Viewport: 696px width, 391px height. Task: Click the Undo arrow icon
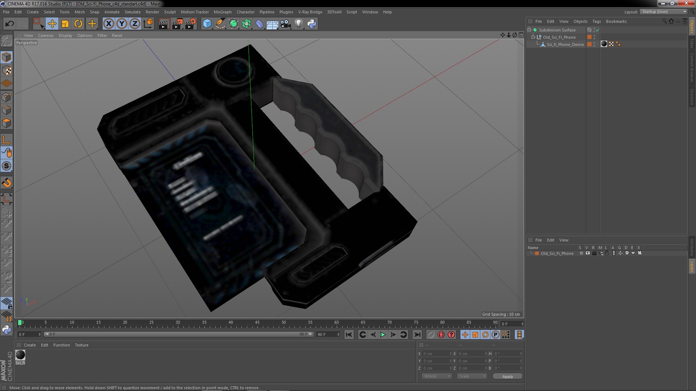[9, 24]
